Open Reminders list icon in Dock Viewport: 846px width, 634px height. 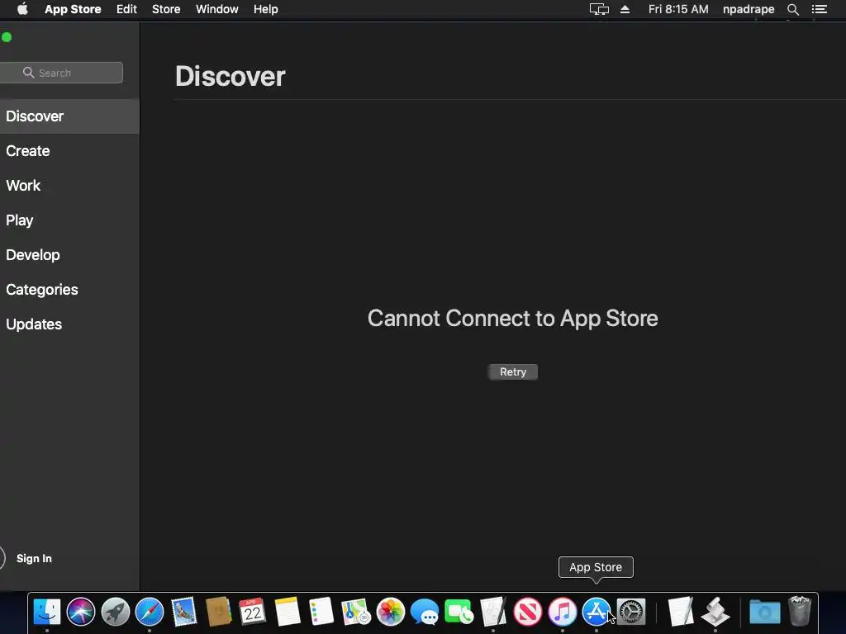tap(321, 612)
